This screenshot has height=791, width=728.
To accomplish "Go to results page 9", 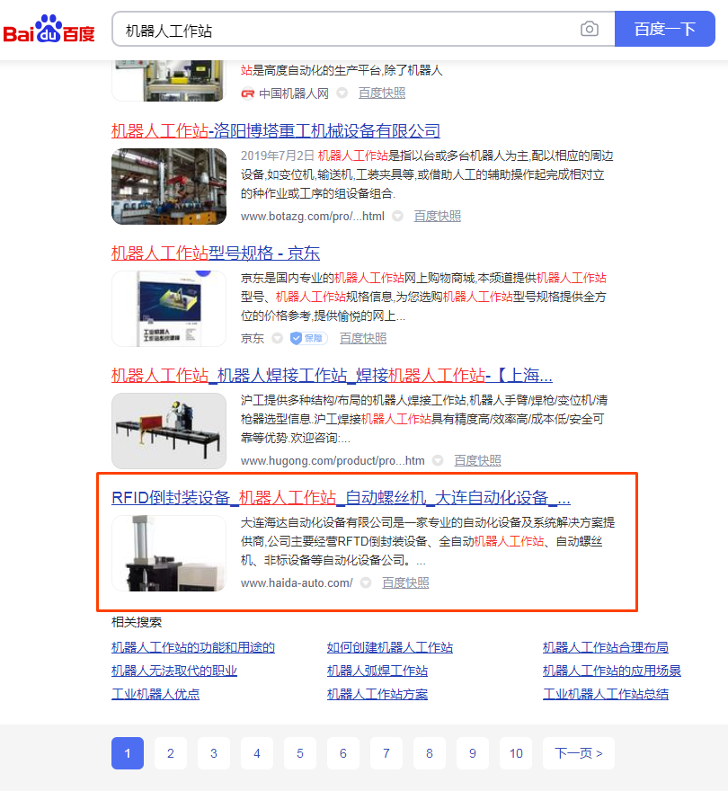I will 473,753.
